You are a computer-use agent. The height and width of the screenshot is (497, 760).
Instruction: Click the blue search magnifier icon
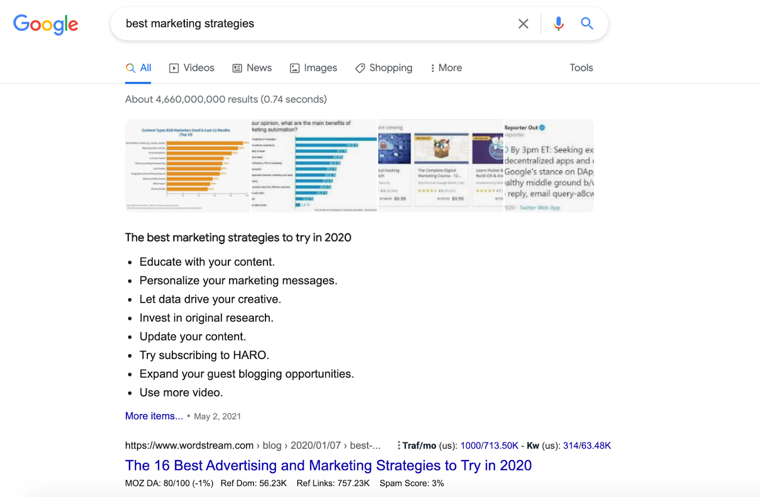pyautogui.click(x=587, y=23)
